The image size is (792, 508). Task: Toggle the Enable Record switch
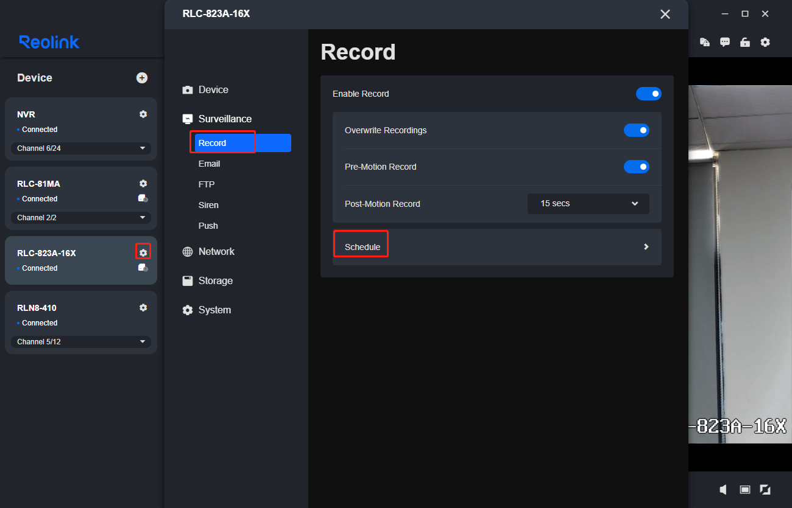click(x=649, y=94)
